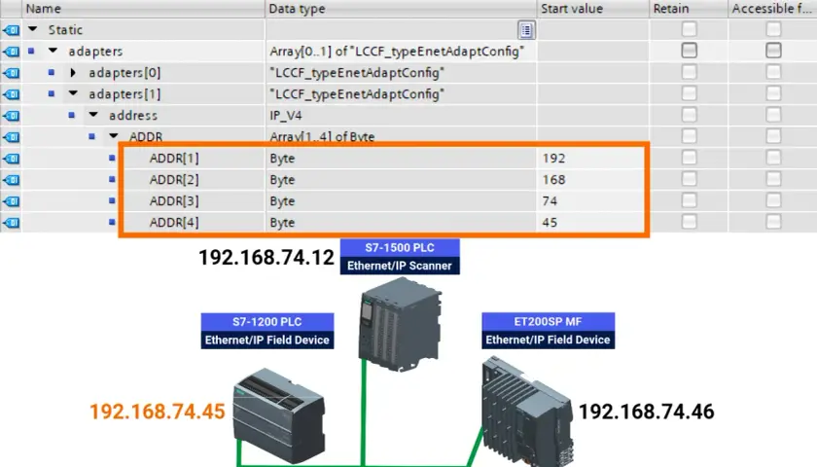Toggle Retain checkbox for ADDR[1] row
This screenshot has height=467, width=817.
689,158
